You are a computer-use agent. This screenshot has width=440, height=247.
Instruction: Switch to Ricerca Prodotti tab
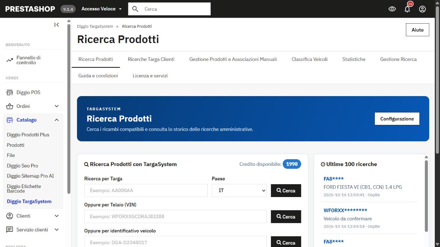[x=96, y=59]
